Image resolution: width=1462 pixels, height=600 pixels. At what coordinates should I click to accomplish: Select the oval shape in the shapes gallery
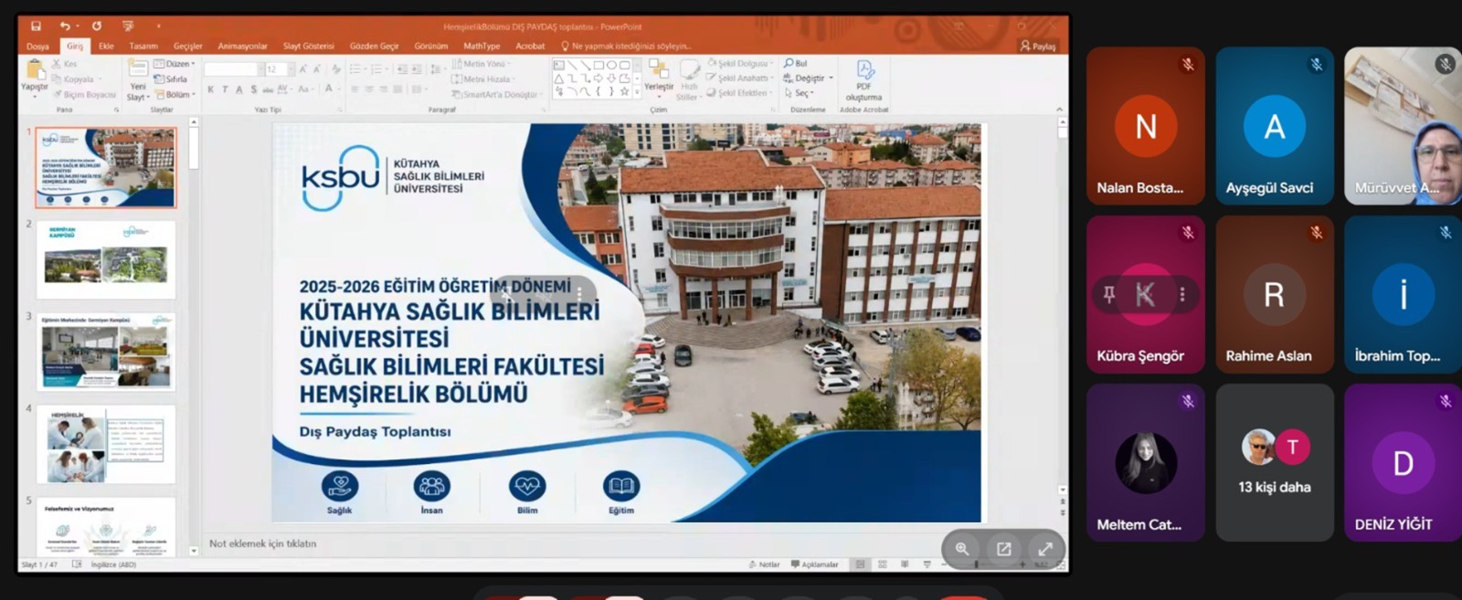pos(611,66)
